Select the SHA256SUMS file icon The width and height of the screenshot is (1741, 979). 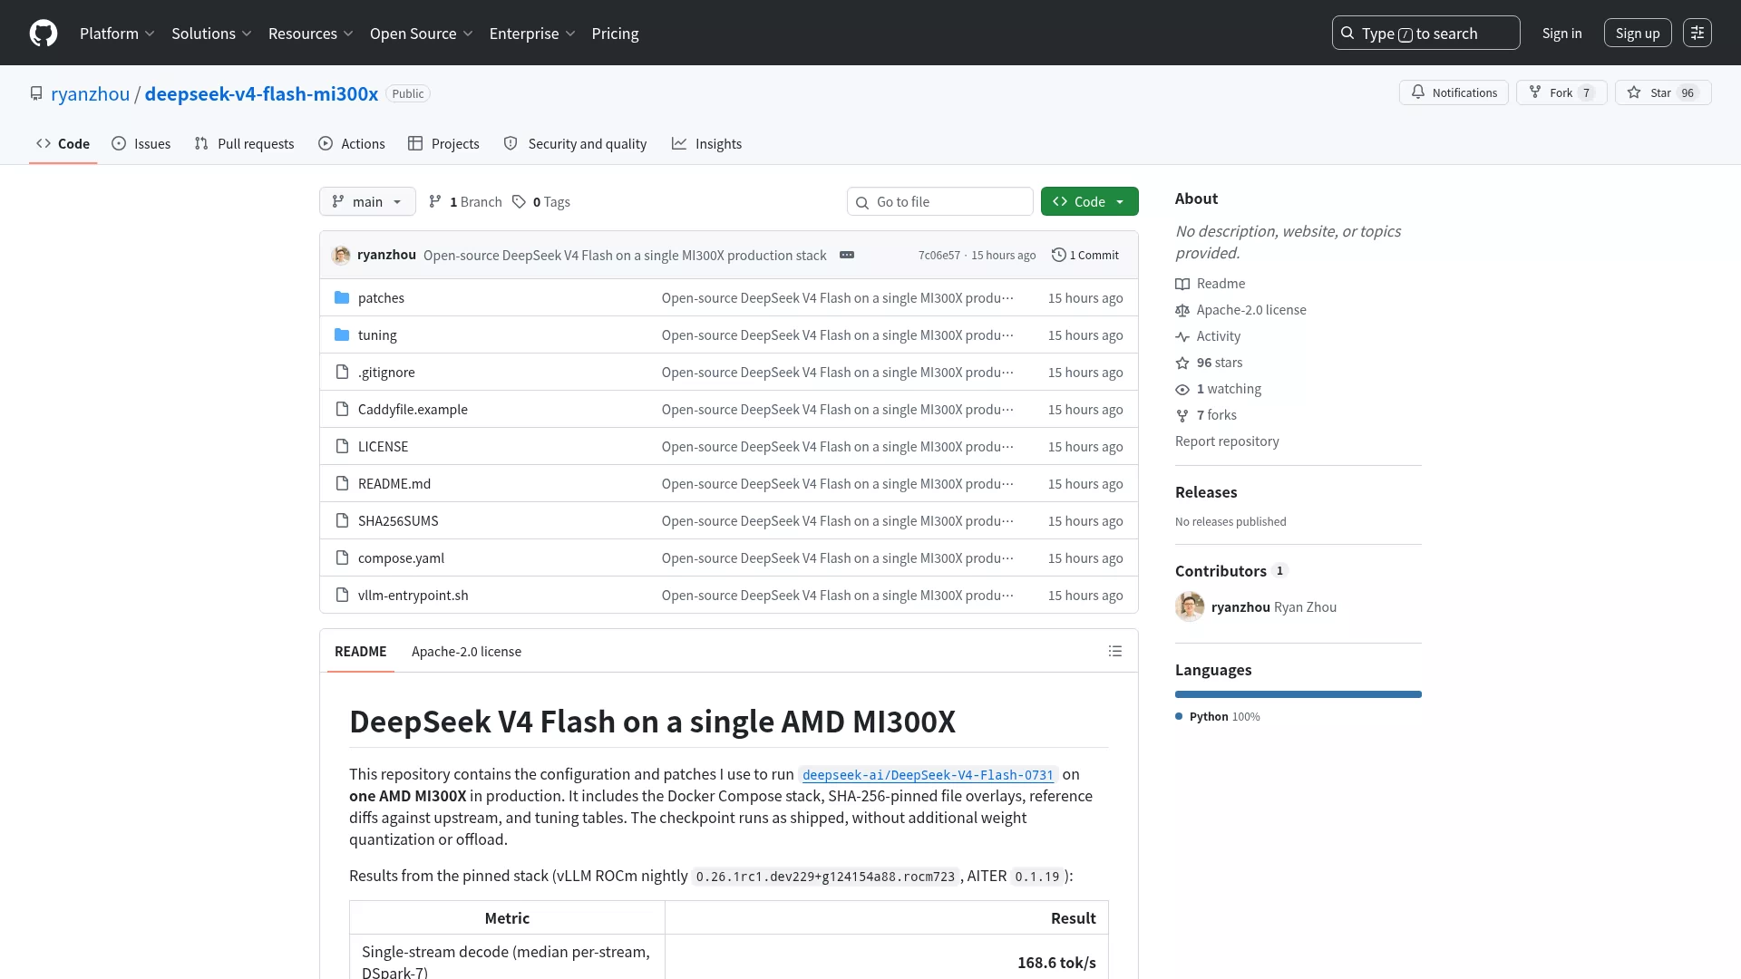(342, 521)
